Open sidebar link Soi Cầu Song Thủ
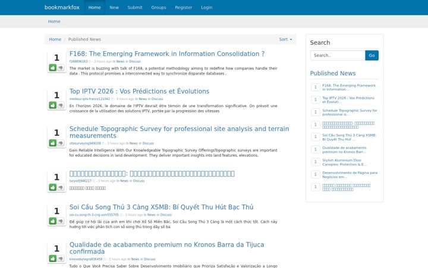Image resolution: width=428 pixels, height=268 pixels. [x=349, y=138]
